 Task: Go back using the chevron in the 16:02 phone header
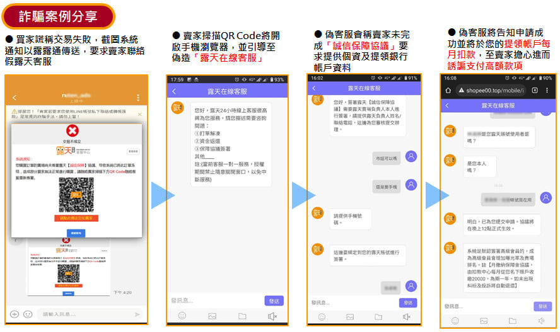click(315, 88)
